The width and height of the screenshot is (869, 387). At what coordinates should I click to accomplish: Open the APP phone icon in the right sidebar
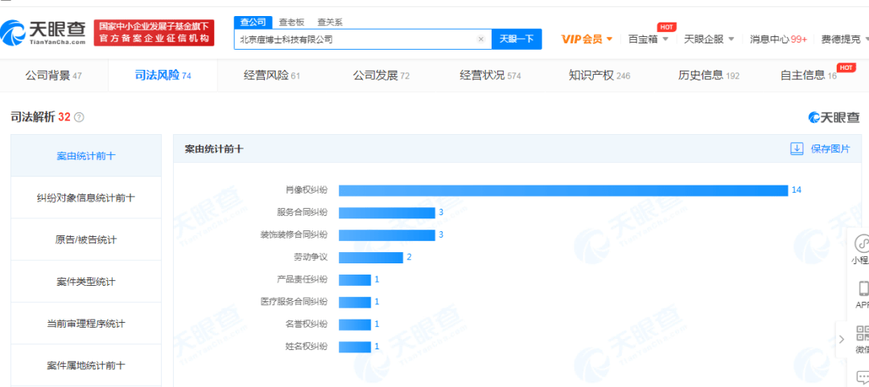point(863,288)
